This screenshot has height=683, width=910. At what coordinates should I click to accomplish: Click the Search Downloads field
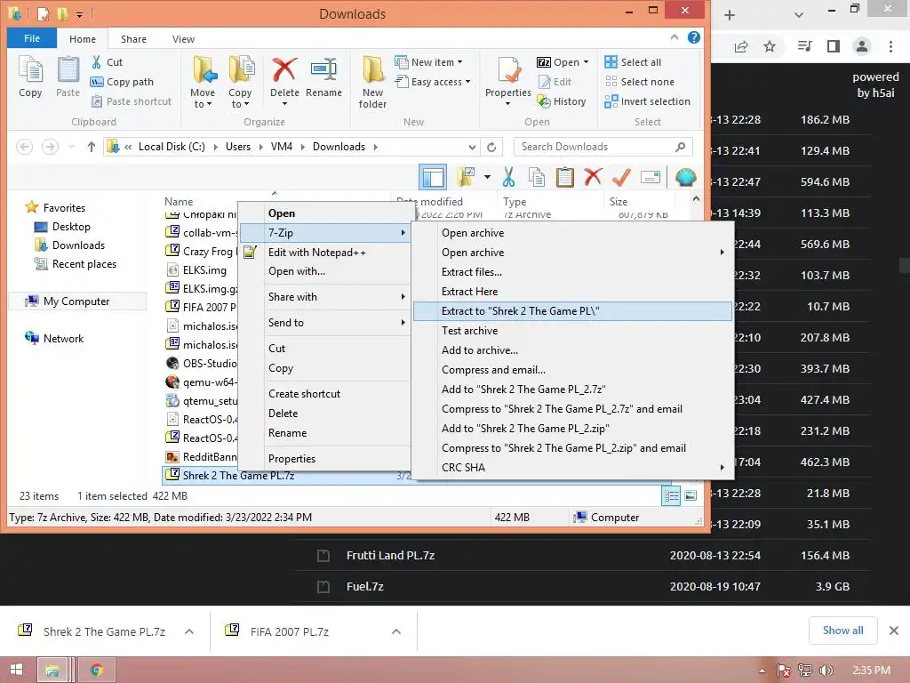coord(603,147)
